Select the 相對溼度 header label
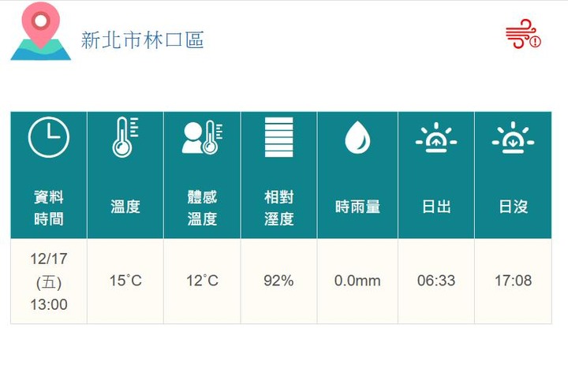Image resolution: width=568 pixels, height=365 pixels. coord(278,208)
